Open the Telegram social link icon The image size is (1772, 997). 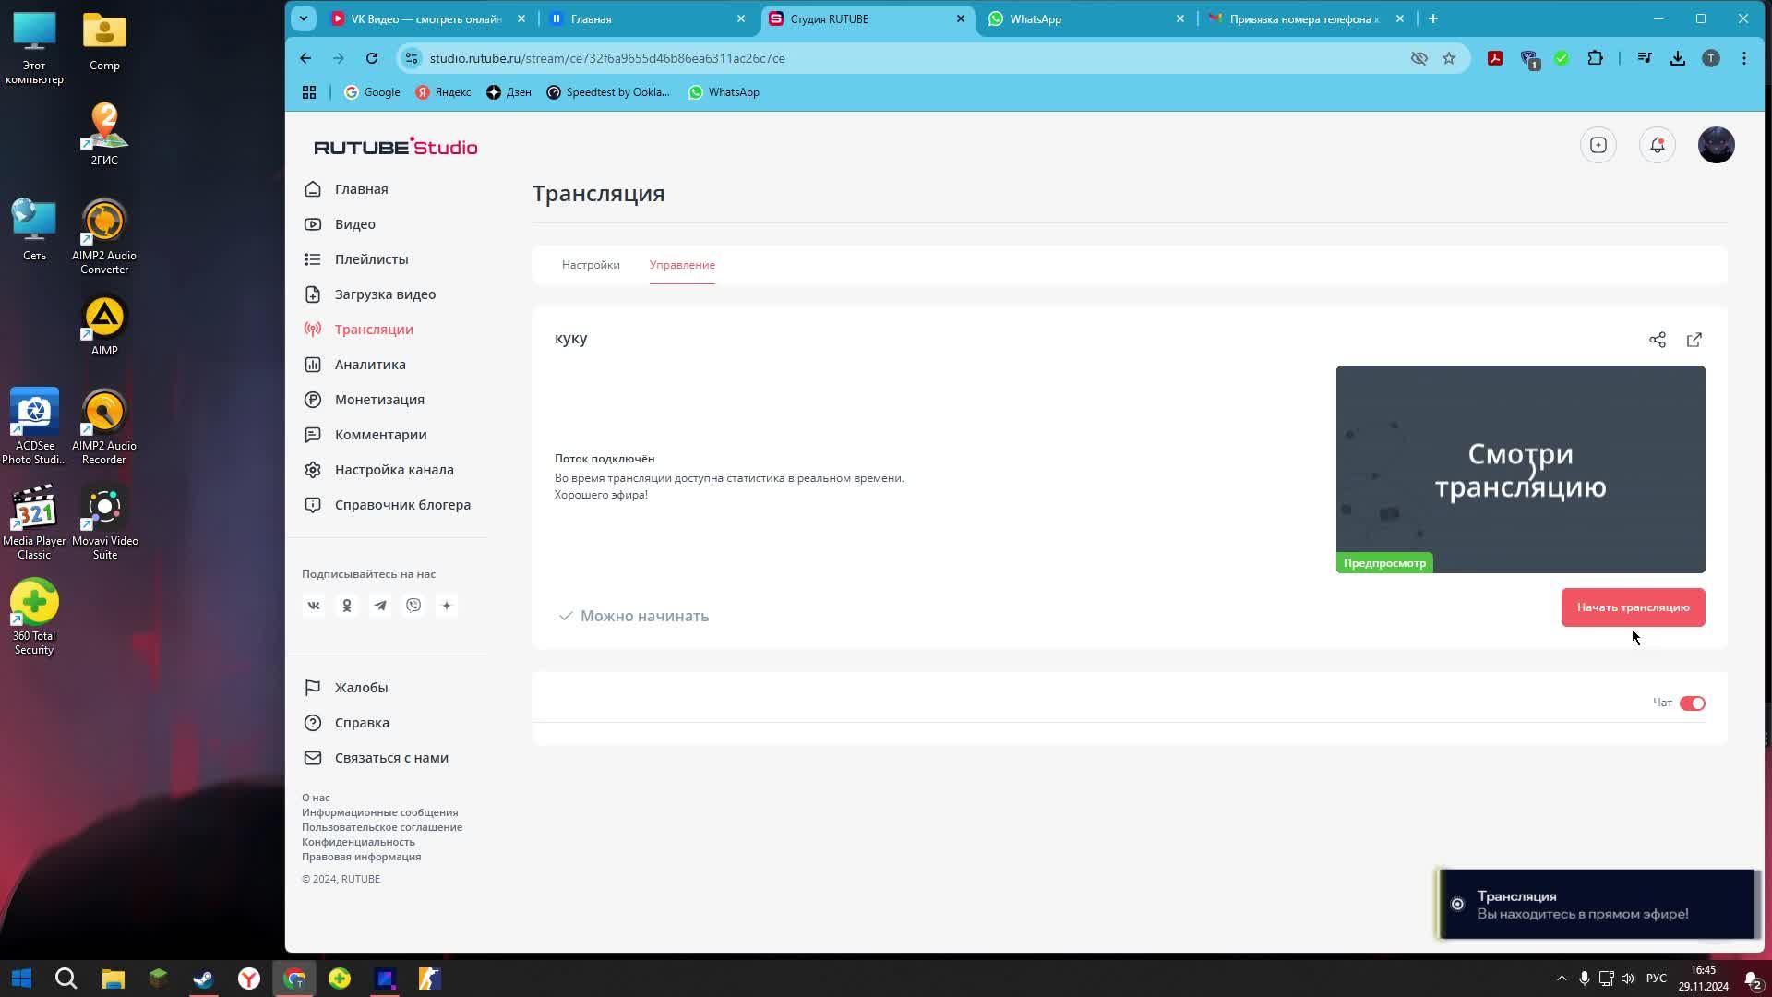click(x=380, y=606)
